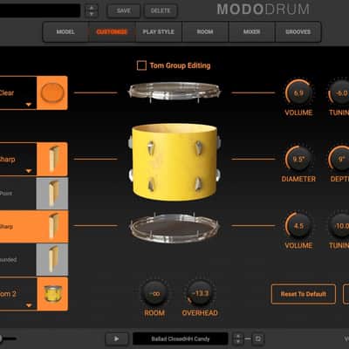349x349 pixels.
Task: Choose the Point edge profile icon
Action: coord(52,193)
